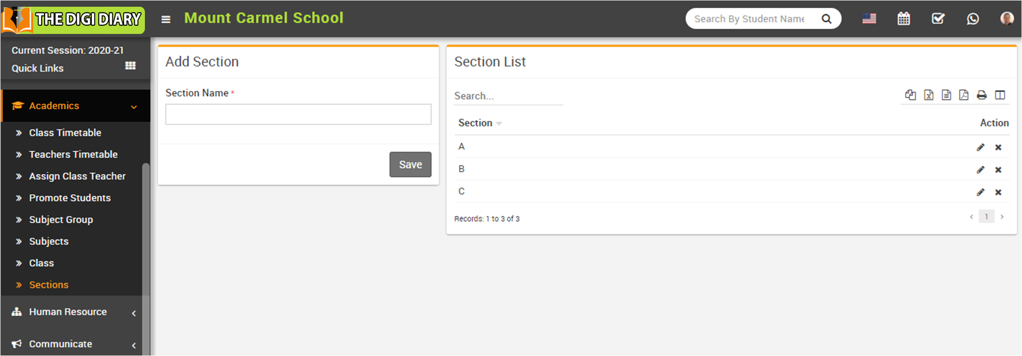Export section list to Excel
This screenshot has height=356, width=1022.
coord(928,95)
